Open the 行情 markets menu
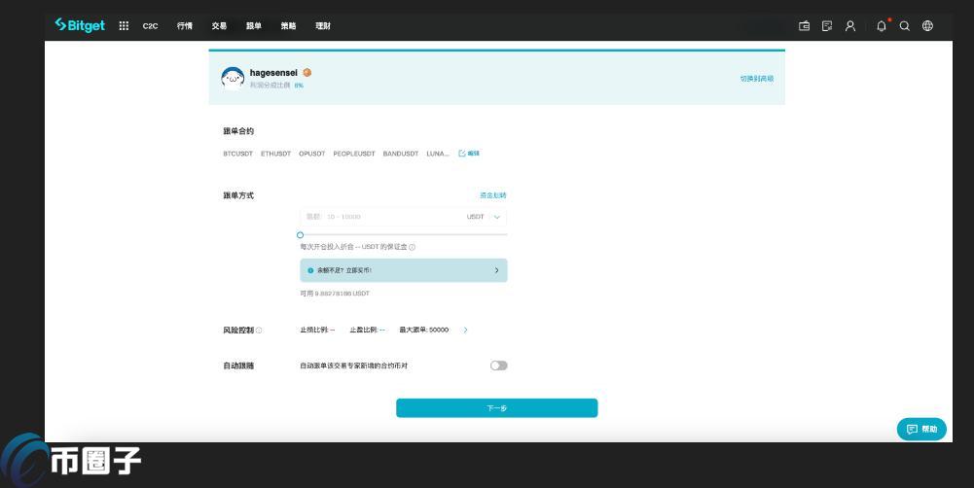 pos(185,26)
